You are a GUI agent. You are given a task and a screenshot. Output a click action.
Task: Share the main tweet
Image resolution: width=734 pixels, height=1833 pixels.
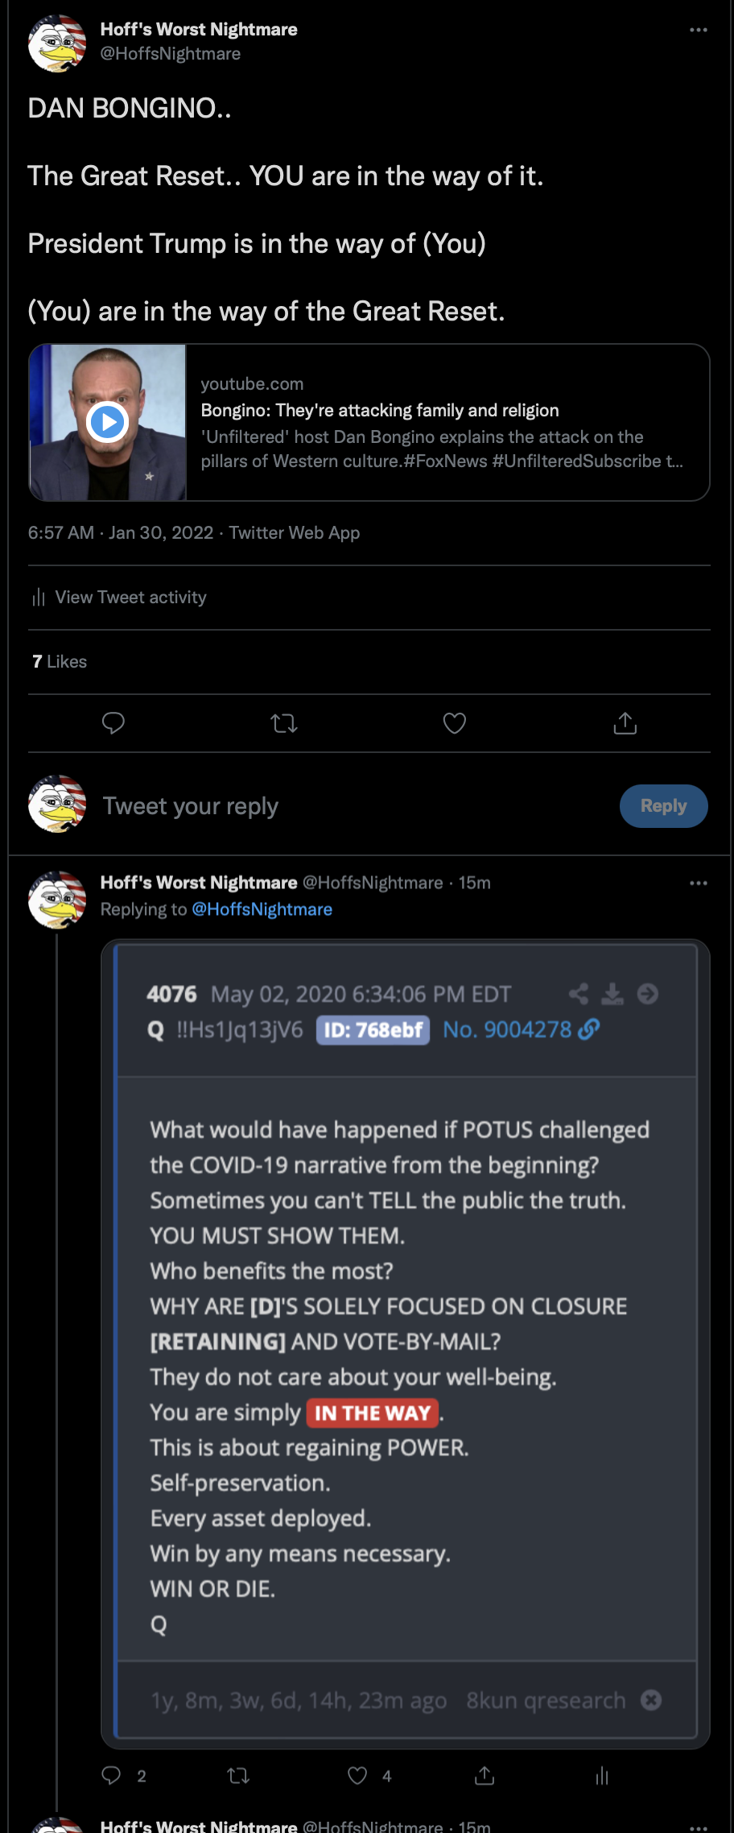pos(625,723)
